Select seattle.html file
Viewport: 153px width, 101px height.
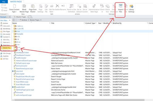20,87
